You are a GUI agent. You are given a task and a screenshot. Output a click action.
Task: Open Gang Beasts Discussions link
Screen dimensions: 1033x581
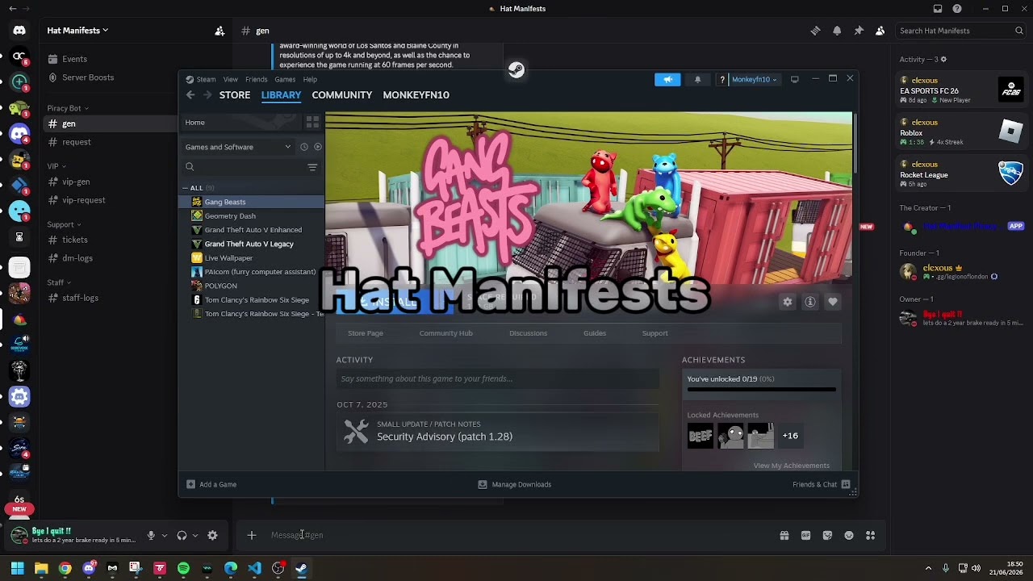point(528,333)
